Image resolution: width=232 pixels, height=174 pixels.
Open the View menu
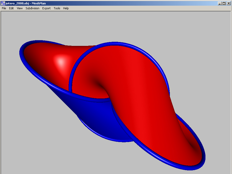(x=20, y=8)
